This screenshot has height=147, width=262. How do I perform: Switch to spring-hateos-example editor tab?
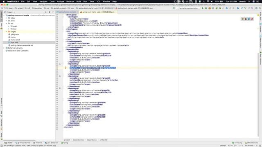click(x=67, y=12)
